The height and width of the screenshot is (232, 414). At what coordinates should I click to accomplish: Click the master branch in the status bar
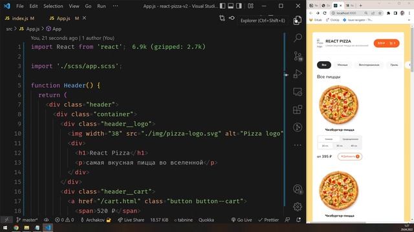27,220
